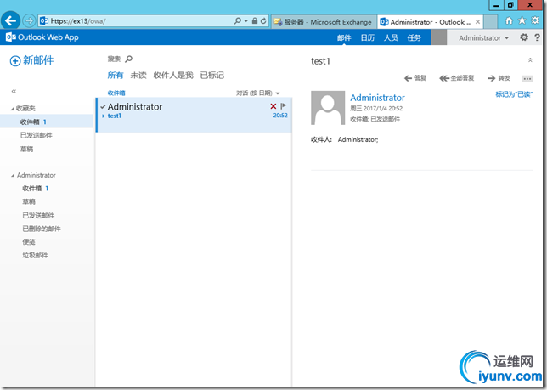
Task: Open the Administrator user account dropdown
Action: pyautogui.click(x=483, y=37)
